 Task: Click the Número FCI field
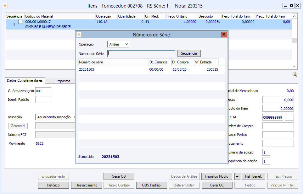[55, 135]
